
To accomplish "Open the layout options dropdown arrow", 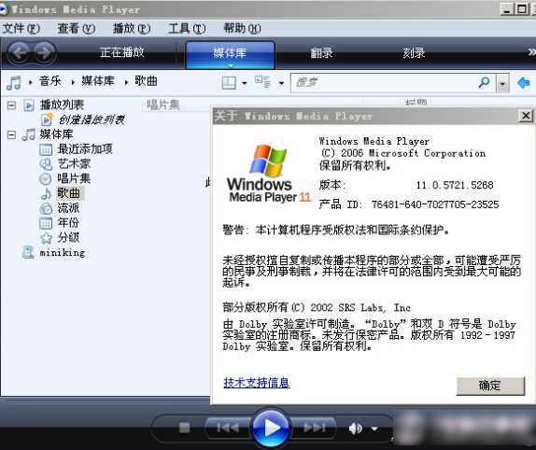I will tap(245, 83).
